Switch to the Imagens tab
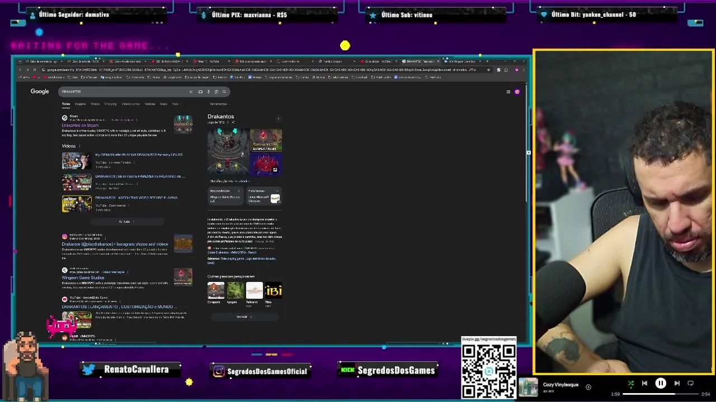The width and height of the screenshot is (716, 402). click(80, 104)
